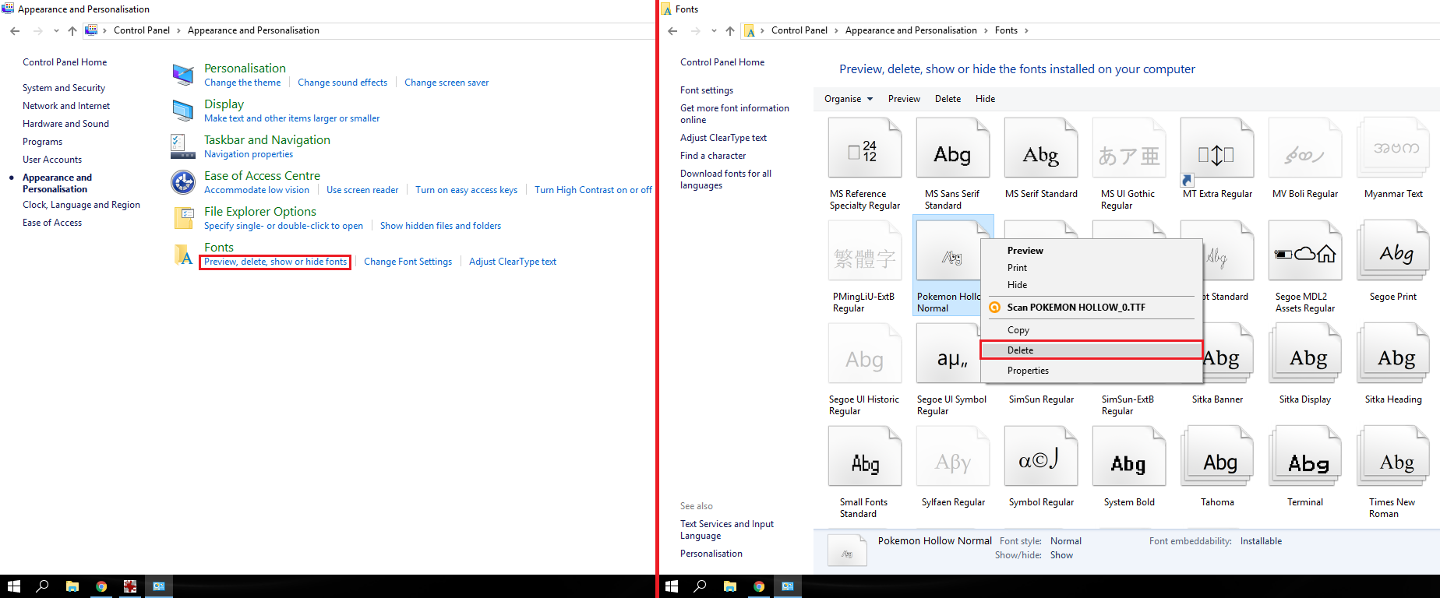Open Find a character sidebar link

713,156
